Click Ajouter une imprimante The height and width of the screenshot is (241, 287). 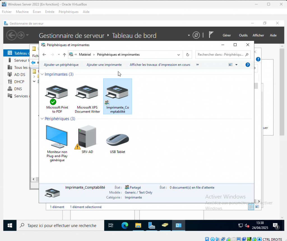coord(104,65)
